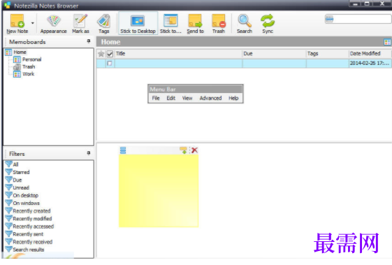
Task: Apply the Recently modified filter
Action: [x=29, y=218]
